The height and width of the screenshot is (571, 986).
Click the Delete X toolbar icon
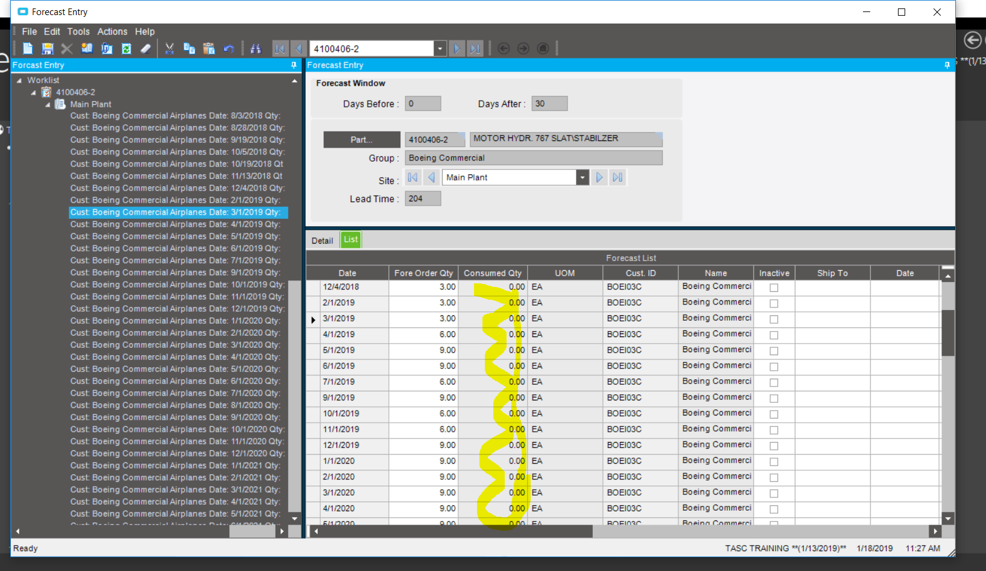click(x=67, y=48)
